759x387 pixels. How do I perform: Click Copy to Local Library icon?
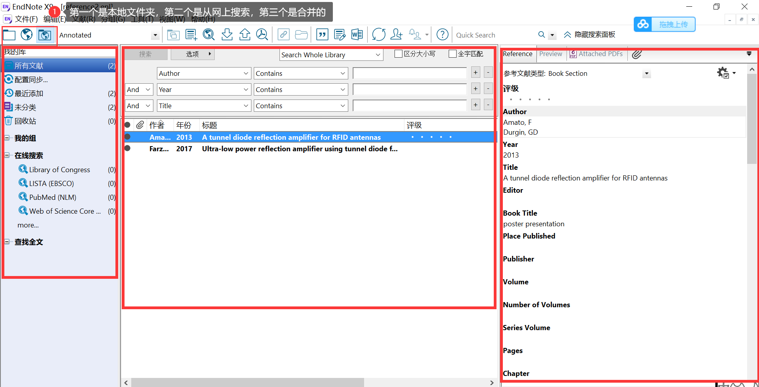173,35
